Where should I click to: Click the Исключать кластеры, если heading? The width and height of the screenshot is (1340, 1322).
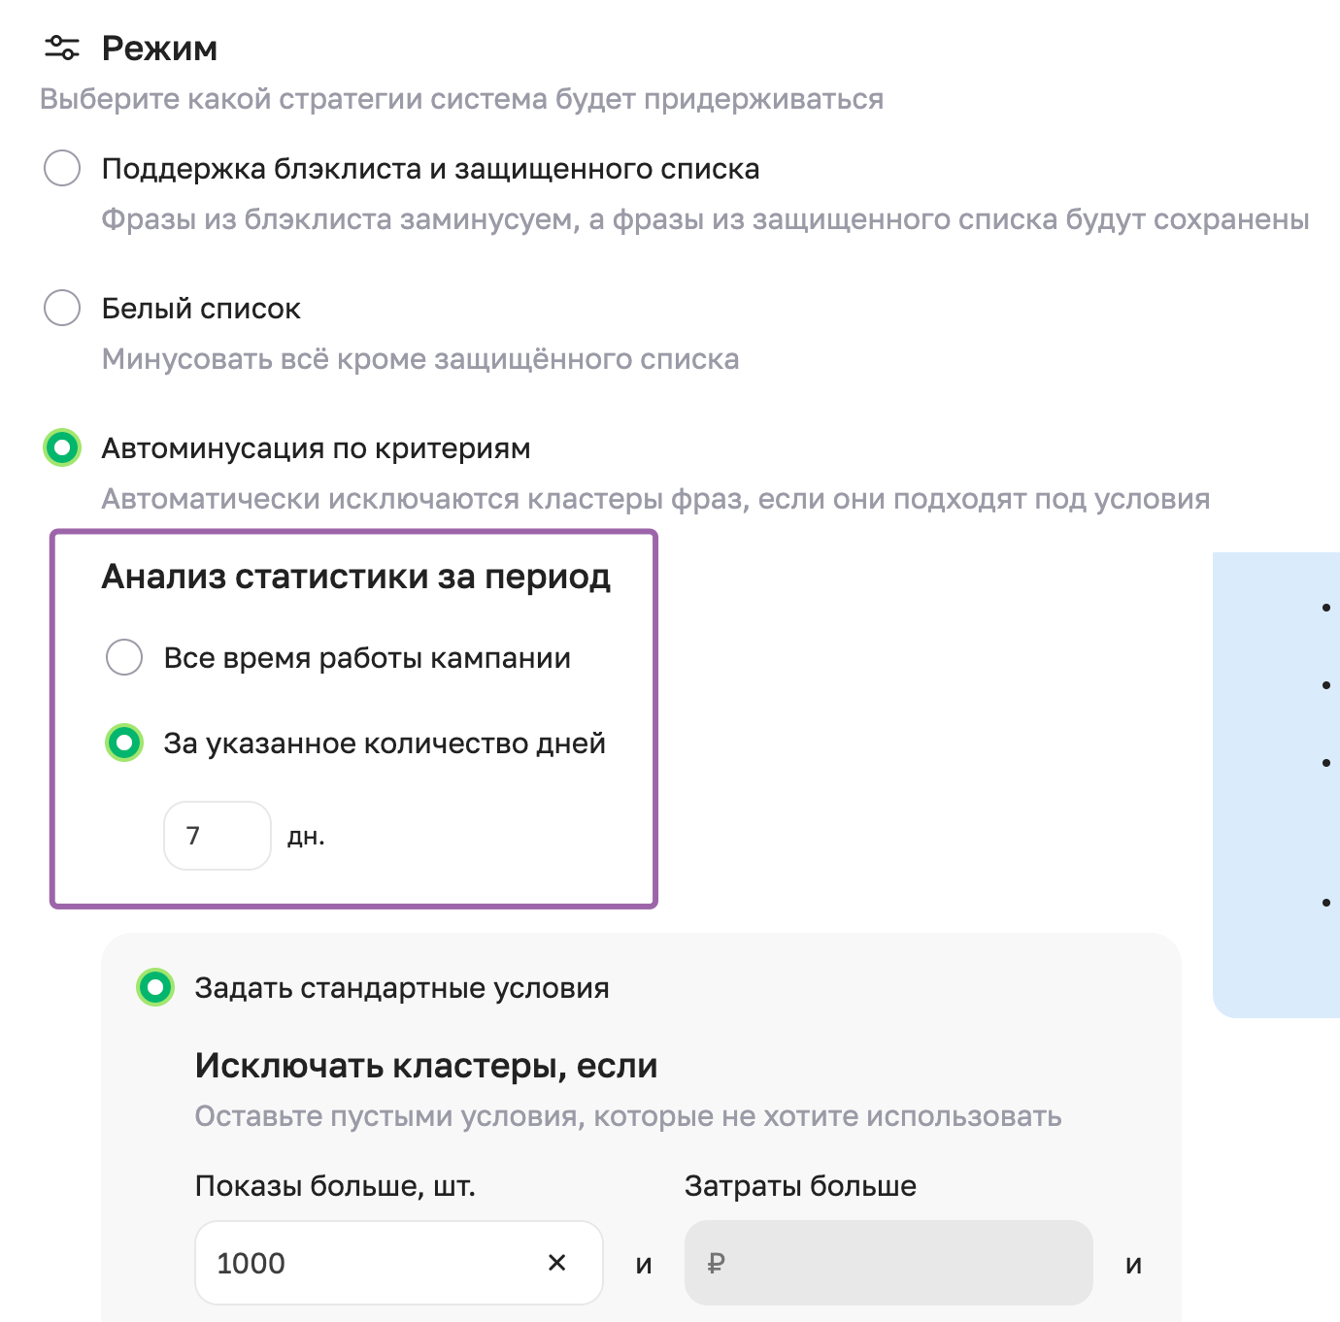(x=425, y=1065)
